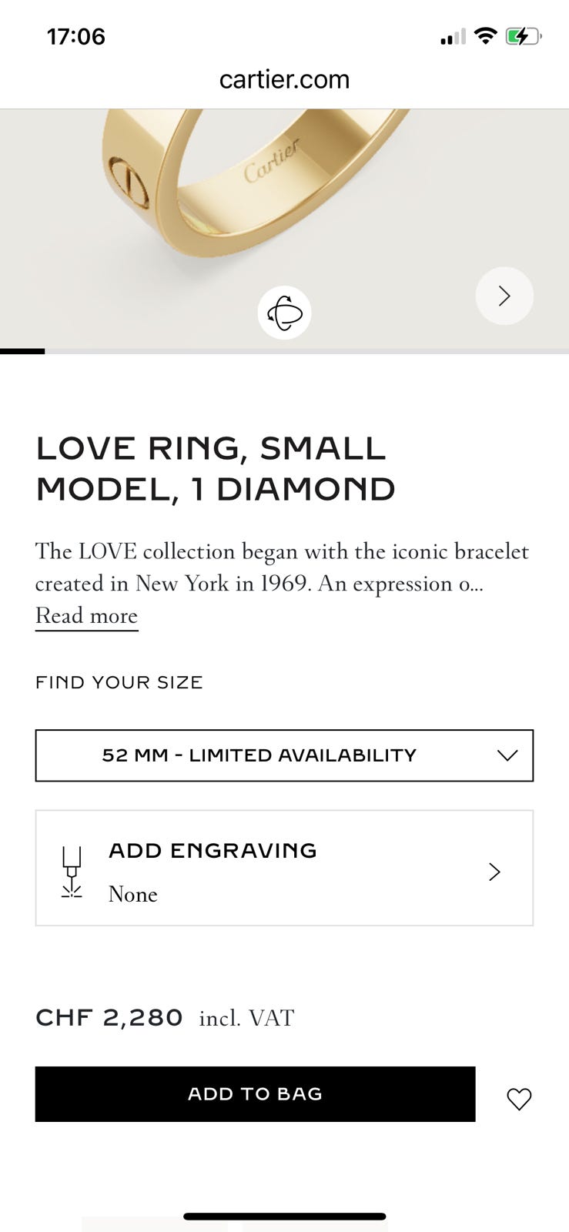
Task: Open the Add Engraving option
Action: pyautogui.click(x=213, y=851)
